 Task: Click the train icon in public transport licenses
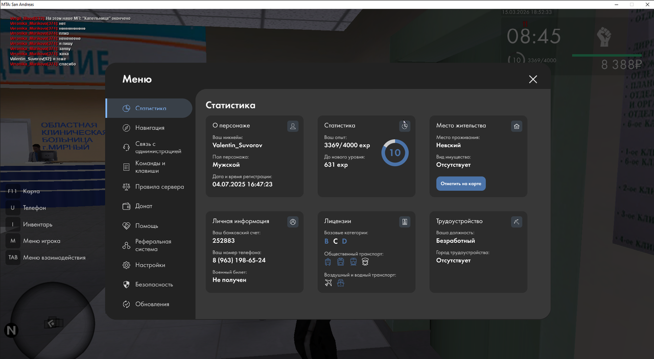point(353,262)
